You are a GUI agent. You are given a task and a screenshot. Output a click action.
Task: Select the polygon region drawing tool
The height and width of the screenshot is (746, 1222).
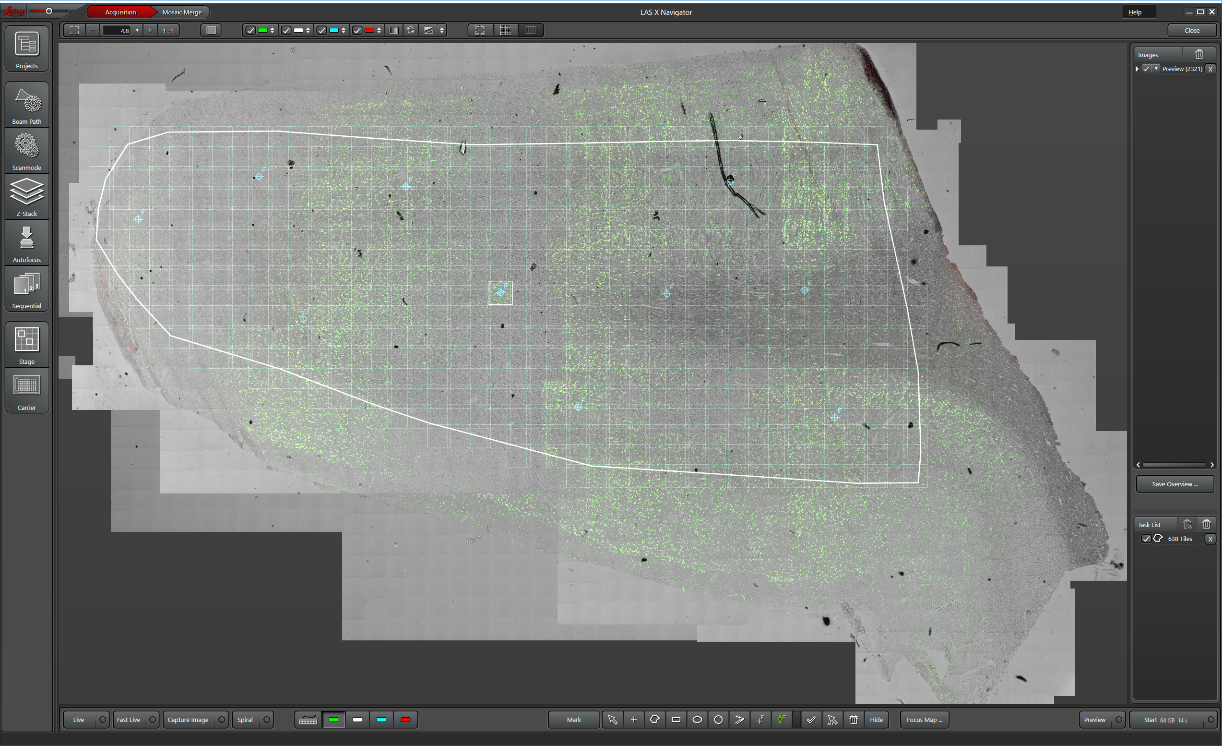(654, 719)
